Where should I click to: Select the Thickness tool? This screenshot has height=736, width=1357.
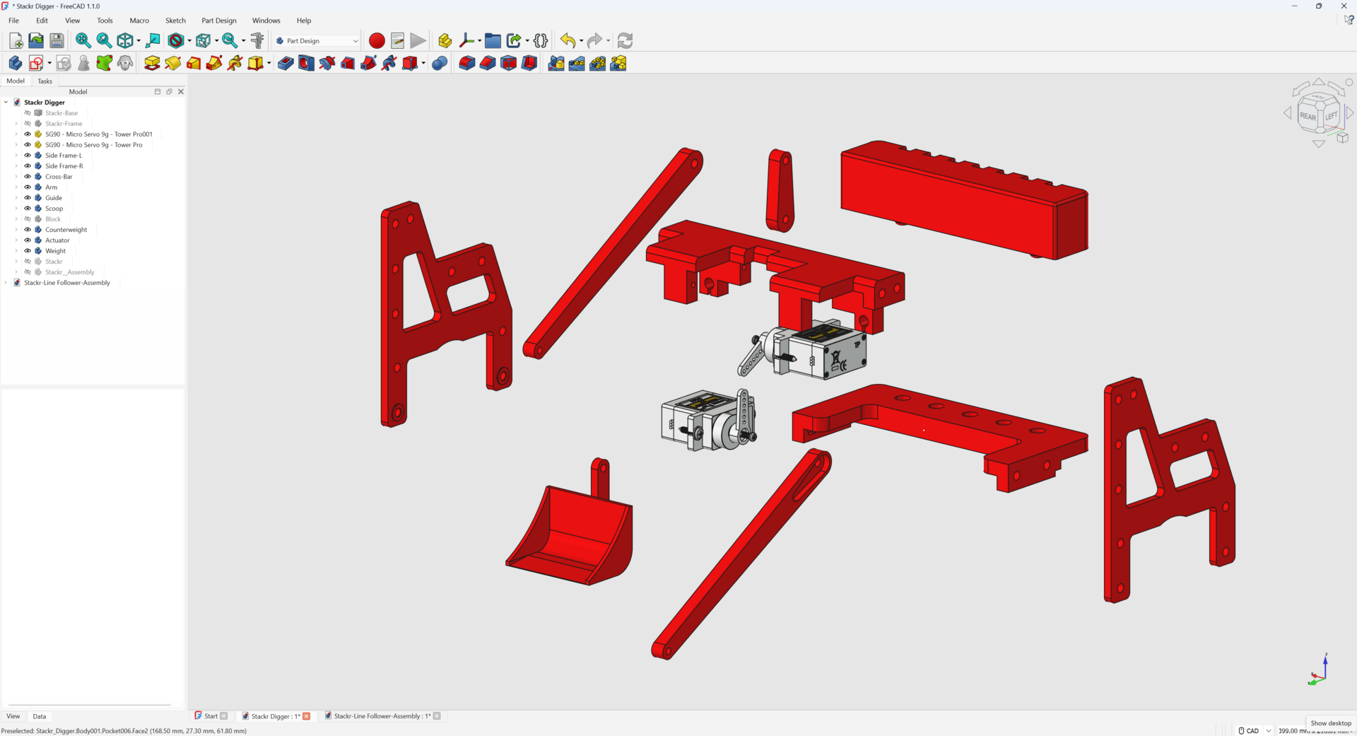coord(529,64)
